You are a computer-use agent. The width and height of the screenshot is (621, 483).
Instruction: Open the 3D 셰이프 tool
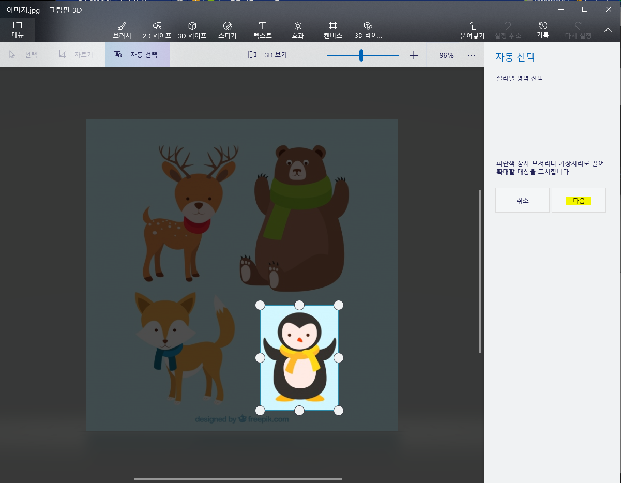[x=192, y=30]
